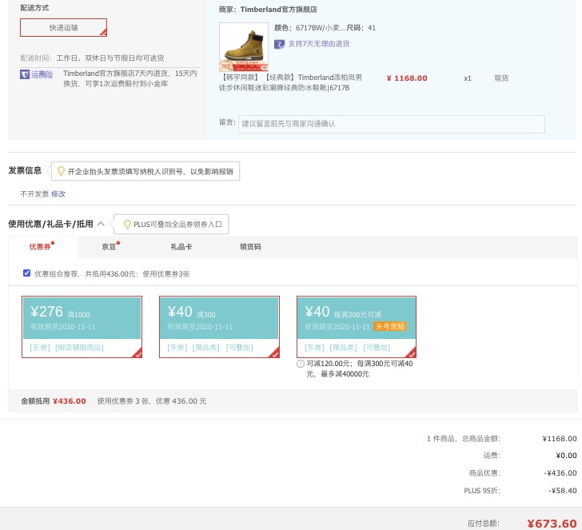
Task: Click the 商品优惠 -¥436.00 value
Action: (x=560, y=473)
